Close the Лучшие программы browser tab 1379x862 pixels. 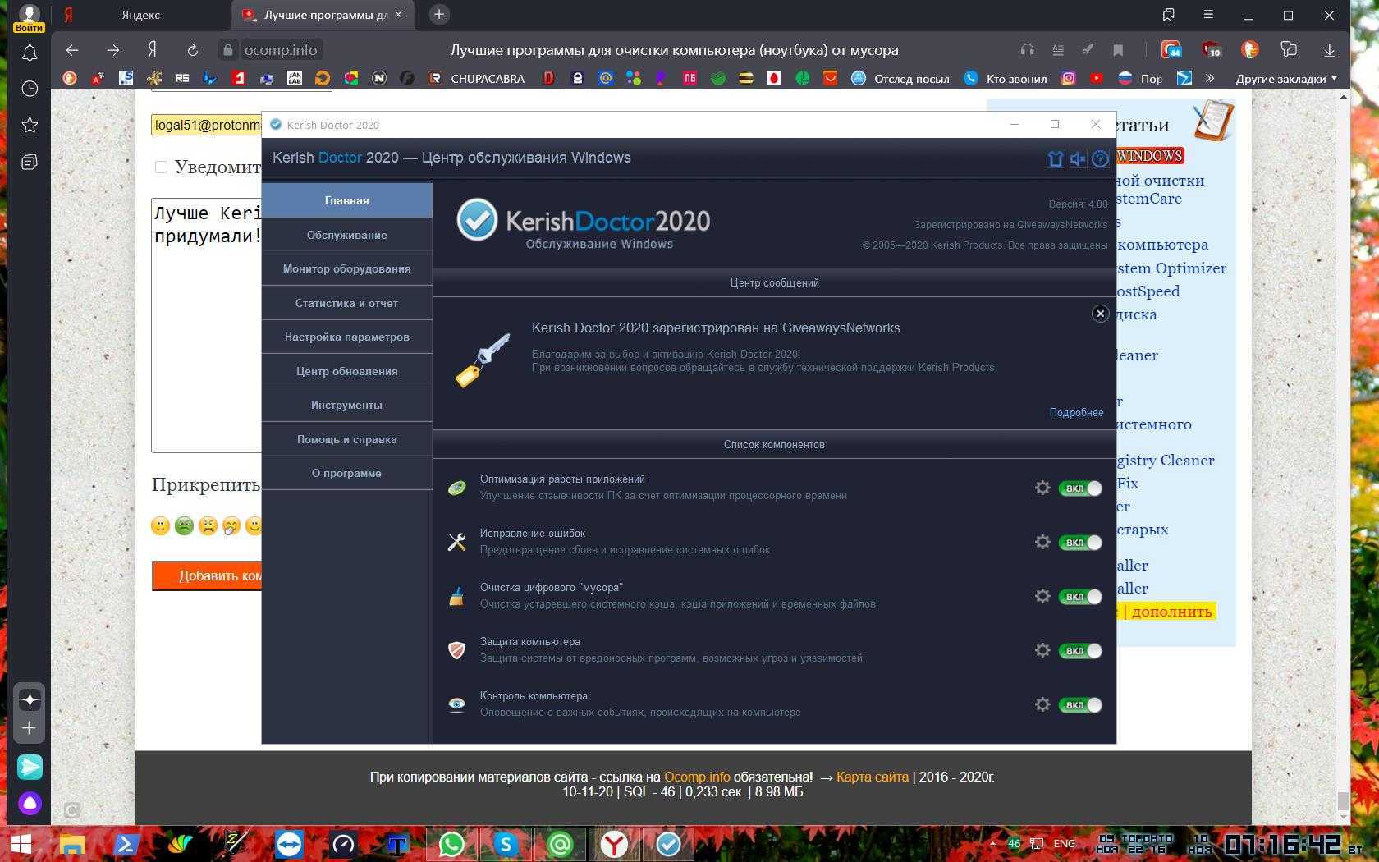coord(399,15)
